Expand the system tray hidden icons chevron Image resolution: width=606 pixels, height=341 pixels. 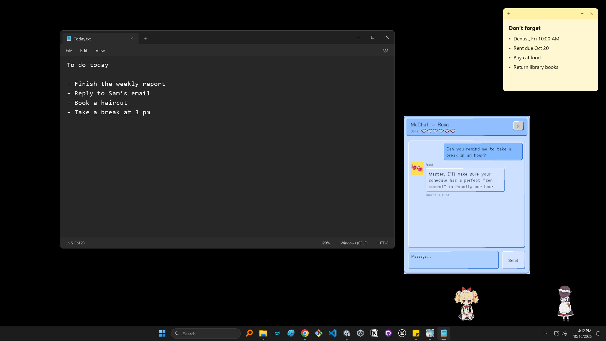pyautogui.click(x=546, y=333)
